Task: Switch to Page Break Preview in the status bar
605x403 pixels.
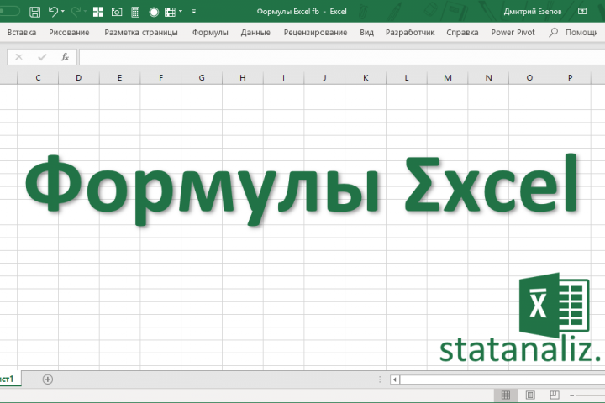Action: click(x=555, y=395)
